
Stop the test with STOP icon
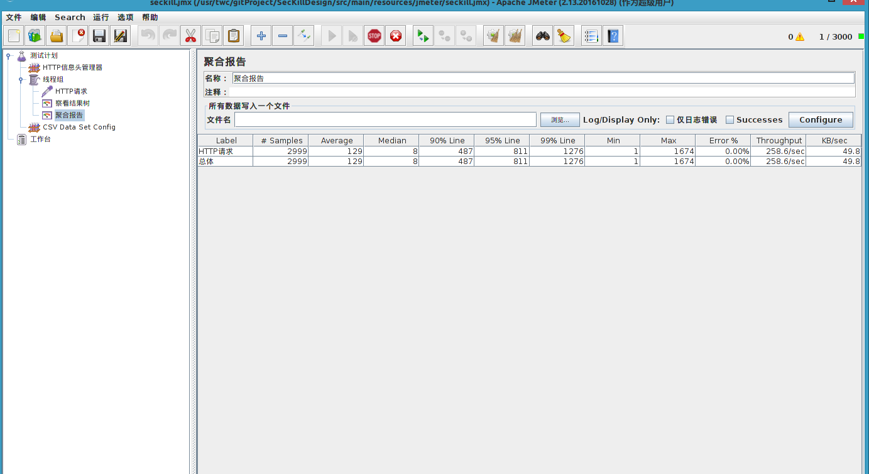point(374,36)
